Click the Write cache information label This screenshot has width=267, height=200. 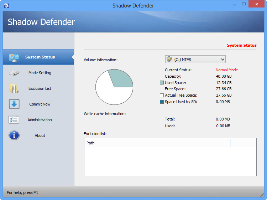tap(105, 114)
